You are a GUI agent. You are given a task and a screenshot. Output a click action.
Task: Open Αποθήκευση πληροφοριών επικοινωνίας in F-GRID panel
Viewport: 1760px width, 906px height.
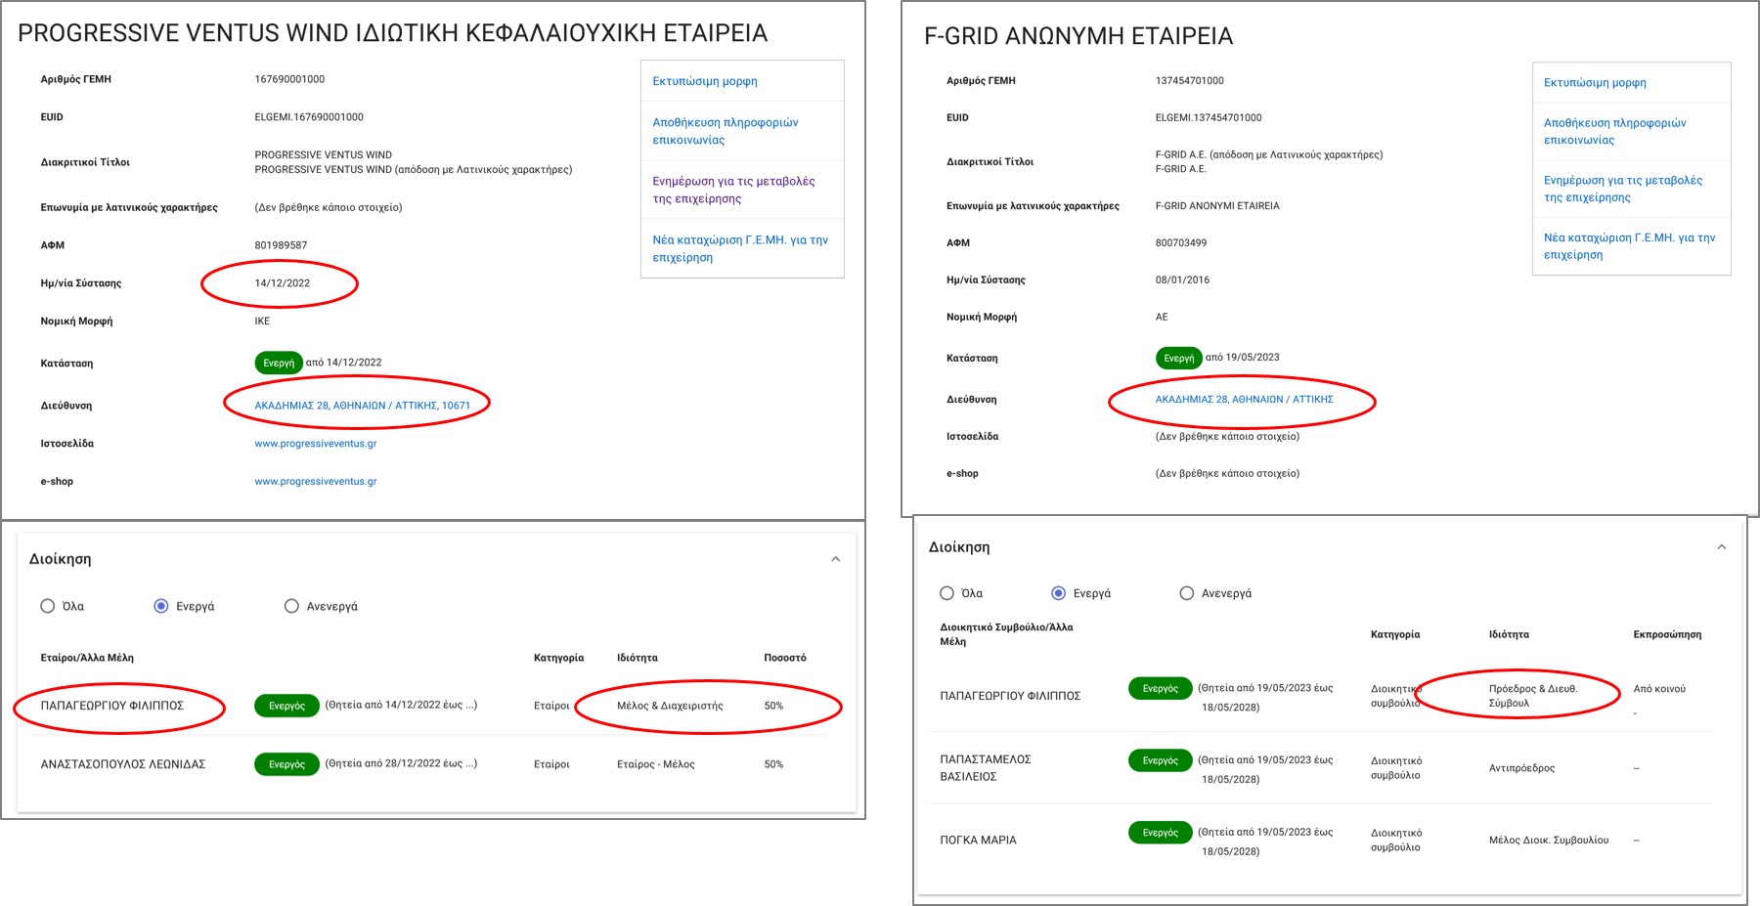[x=1614, y=131]
